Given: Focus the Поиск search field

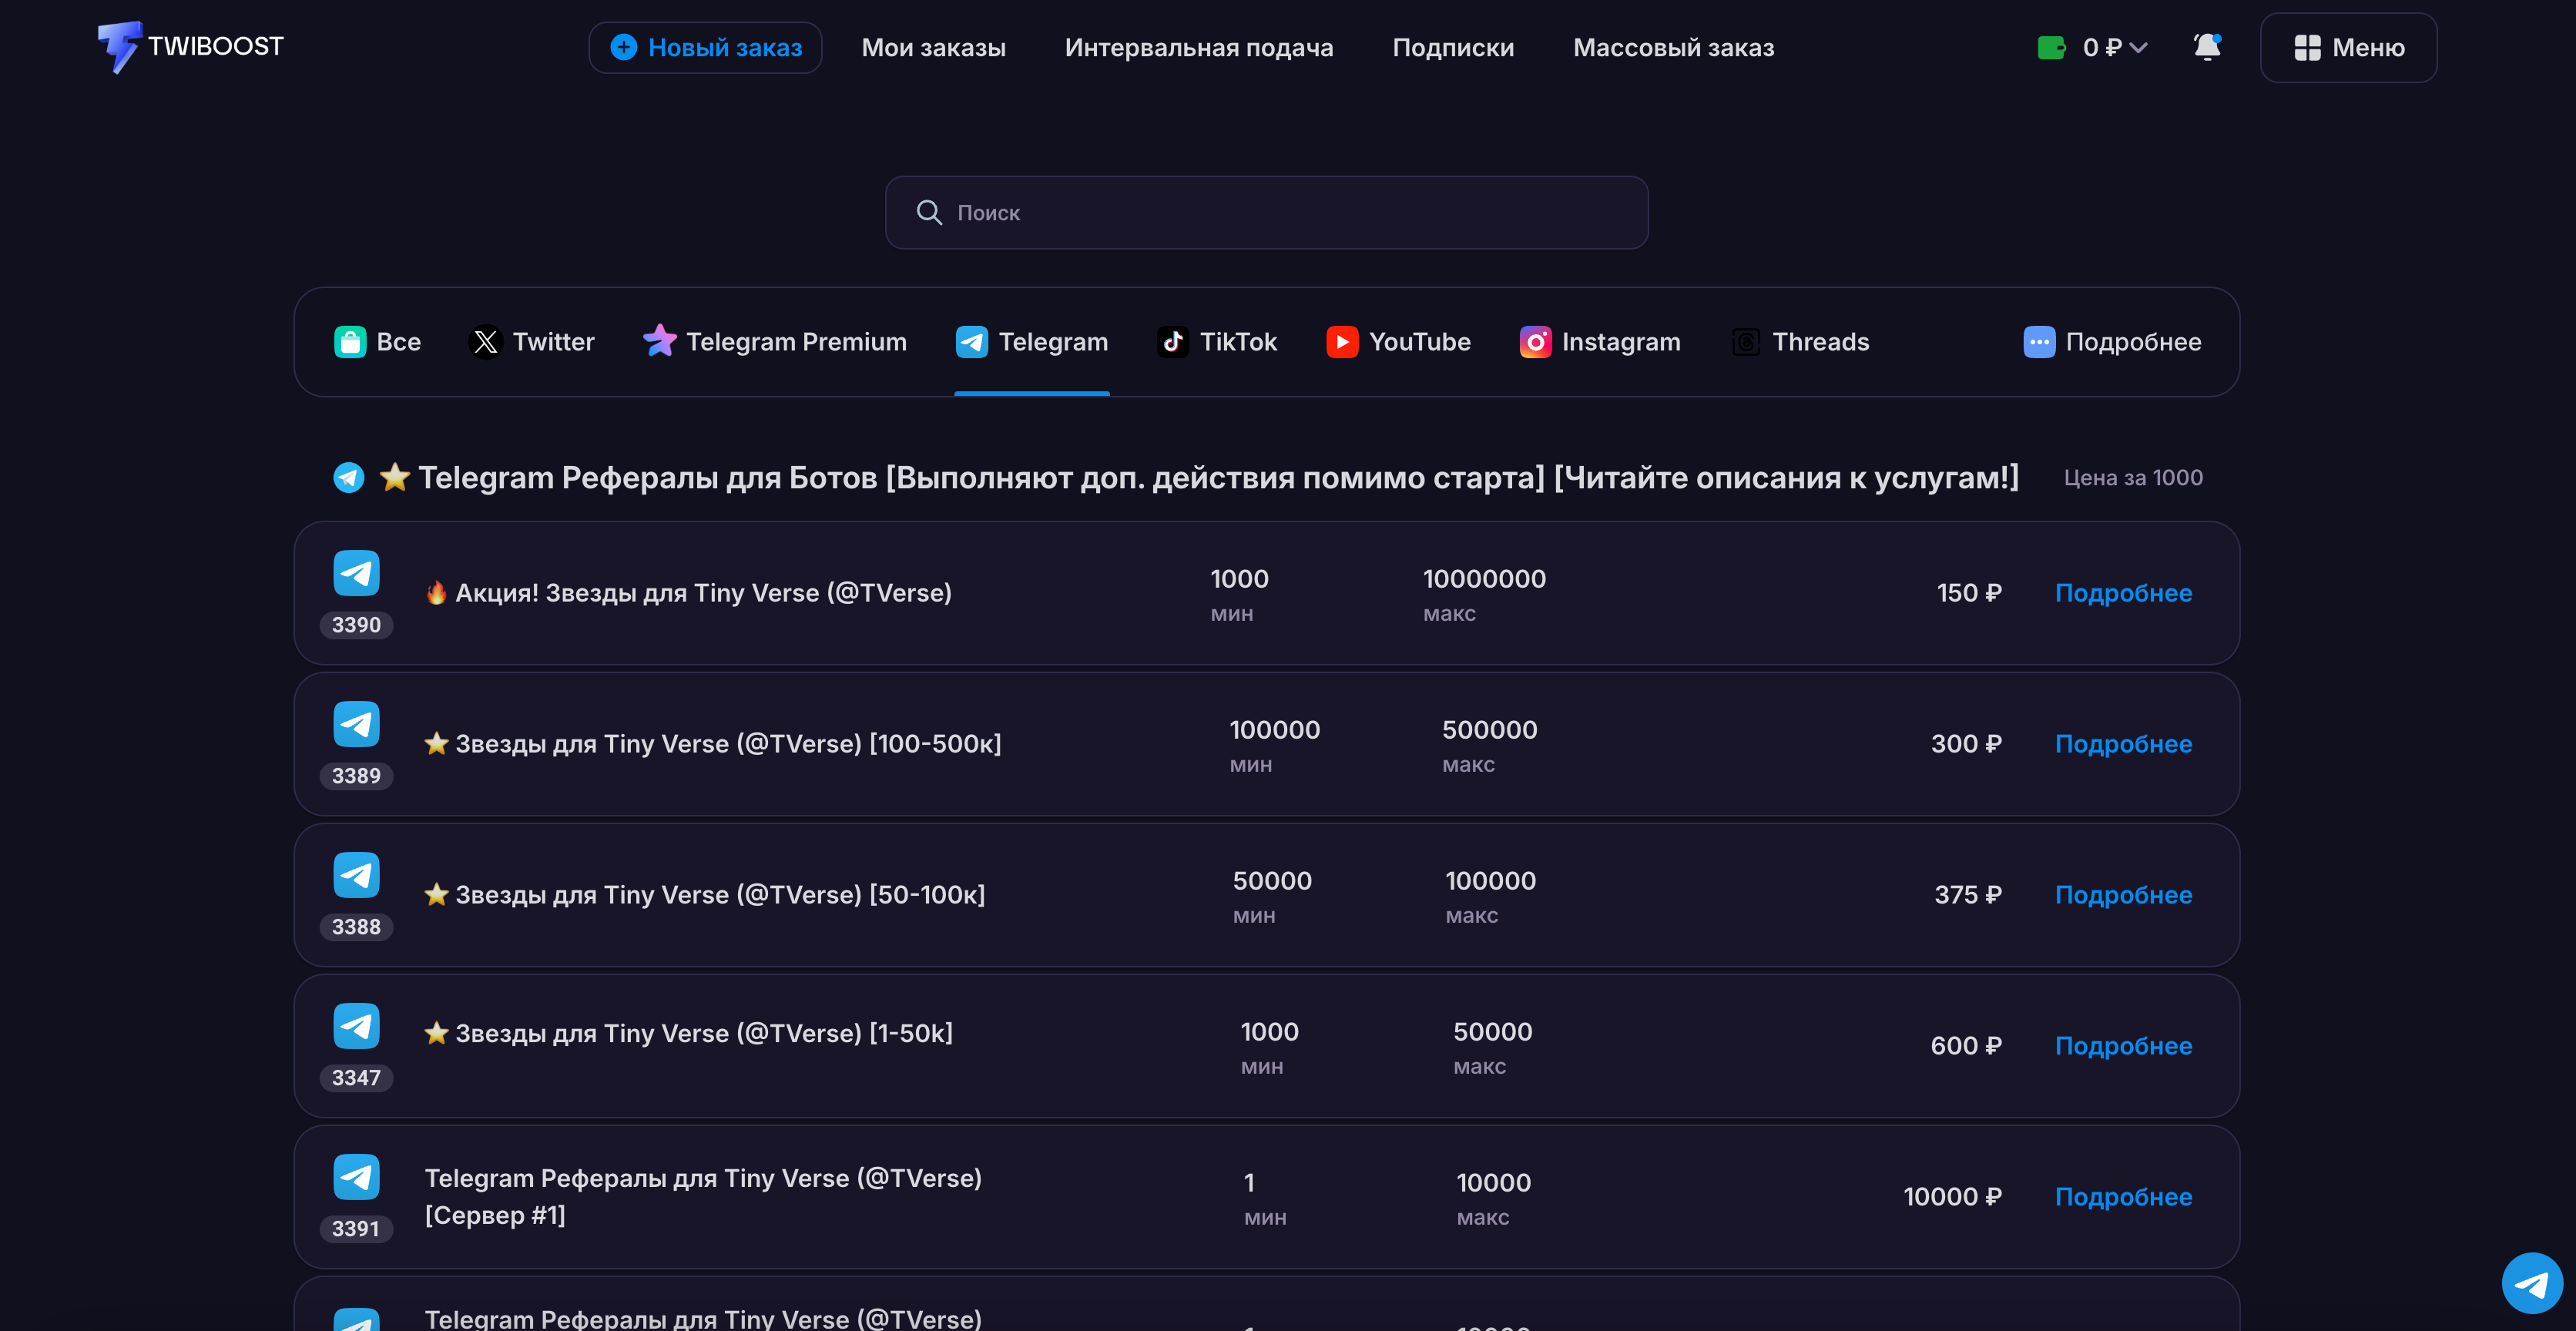Looking at the screenshot, I should pos(1266,212).
